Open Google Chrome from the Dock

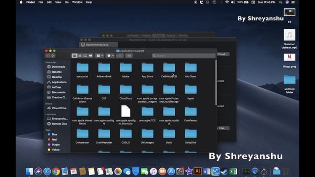pyautogui.click(x=56, y=172)
